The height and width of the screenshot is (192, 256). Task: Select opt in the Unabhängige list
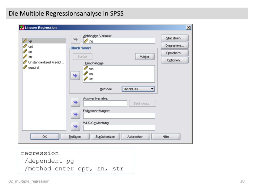[119, 68]
